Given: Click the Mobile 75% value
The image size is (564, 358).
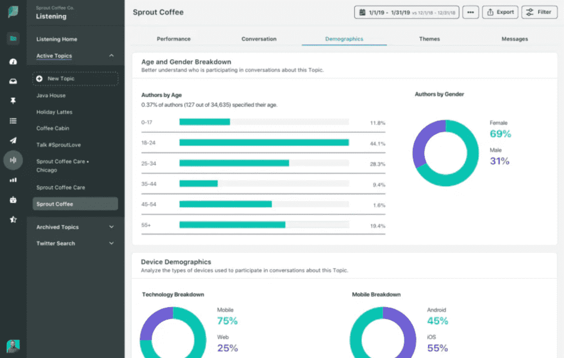Looking at the screenshot, I should click(227, 321).
